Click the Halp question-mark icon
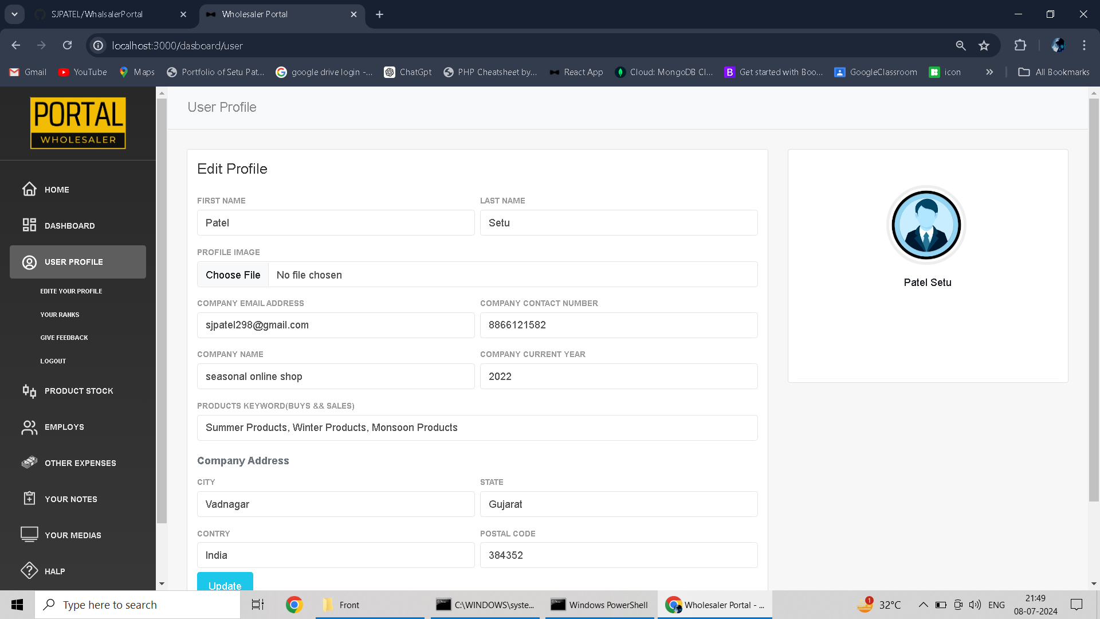 (x=29, y=571)
